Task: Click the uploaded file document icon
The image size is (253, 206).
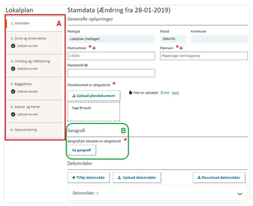Action: [130, 93]
